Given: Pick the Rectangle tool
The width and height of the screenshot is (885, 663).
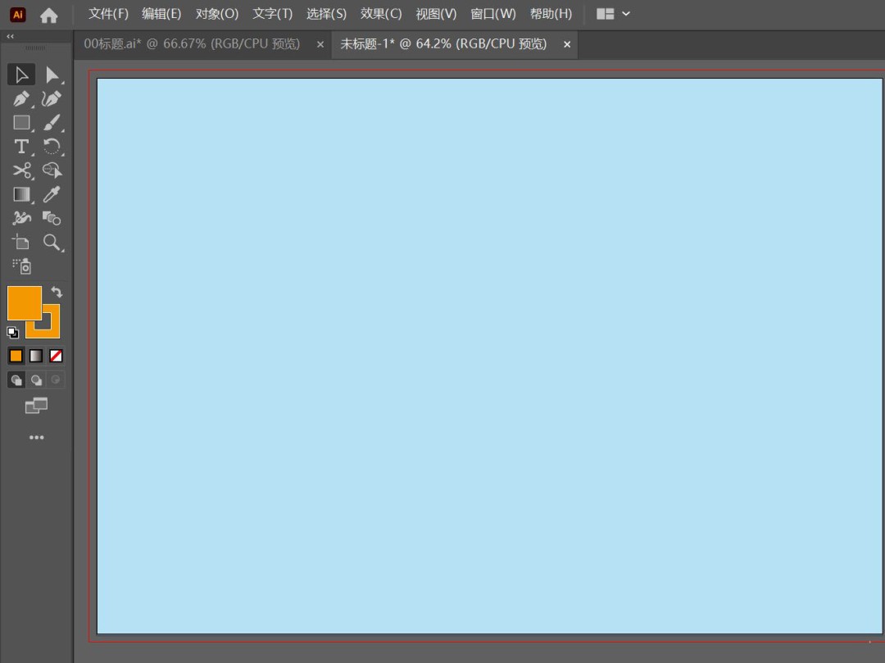Looking at the screenshot, I should 21,123.
